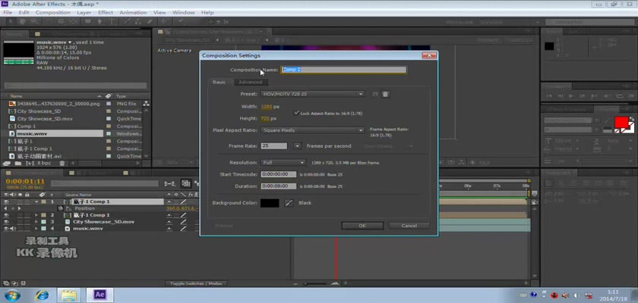Toggle the quality switch of layer 3
The height and width of the screenshot is (303, 638).
(x=183, y=222)
